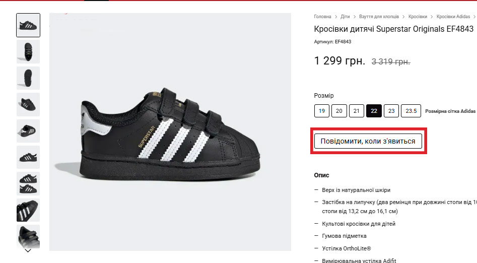Open the Кросівки breadcrumb link
477x263 pixels.
(418, 17)
